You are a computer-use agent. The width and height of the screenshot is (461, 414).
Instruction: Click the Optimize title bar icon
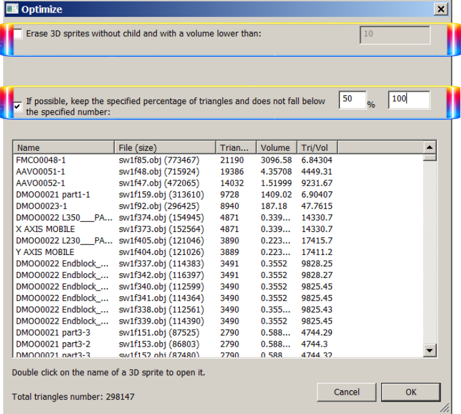(x=12, y=9)
